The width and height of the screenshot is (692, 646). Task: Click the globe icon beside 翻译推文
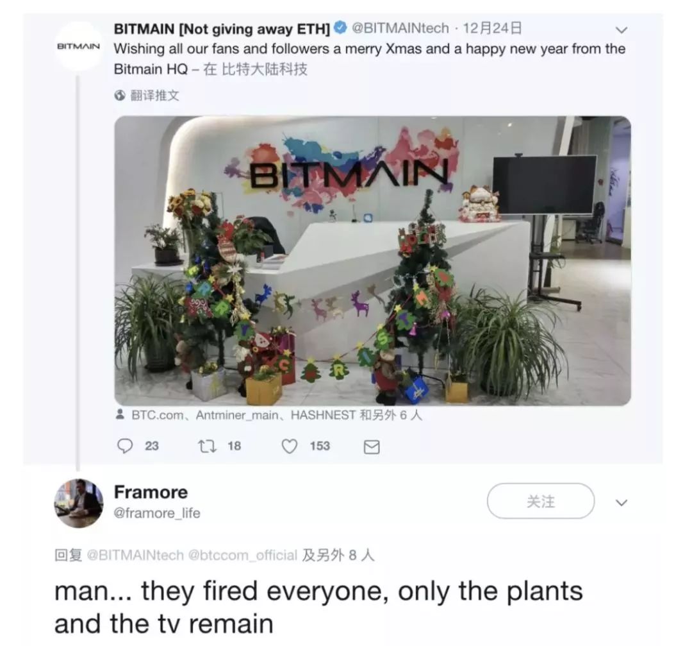(x=119, y=96)
